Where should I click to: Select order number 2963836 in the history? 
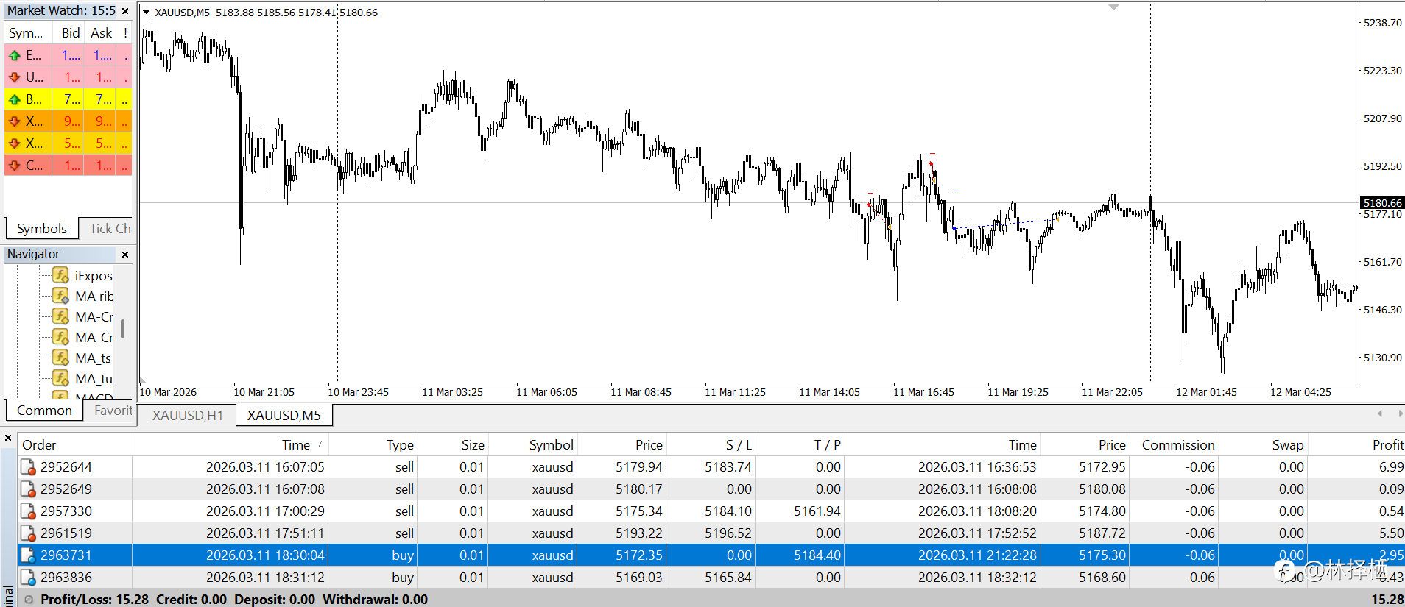click(x=66, y=578)
